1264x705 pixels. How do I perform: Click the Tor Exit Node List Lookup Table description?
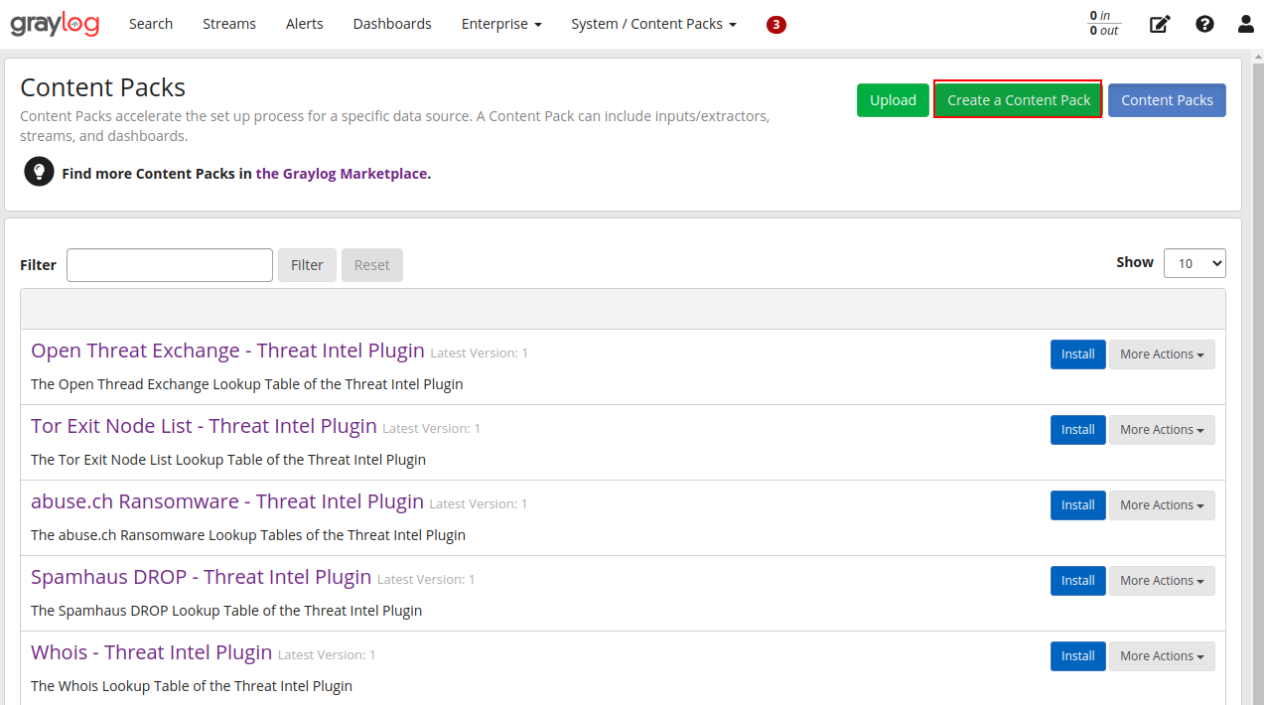(x=228, y=460)
